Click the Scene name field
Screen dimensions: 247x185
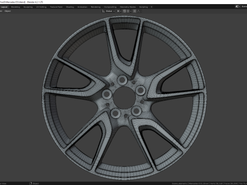coord(244,7)
